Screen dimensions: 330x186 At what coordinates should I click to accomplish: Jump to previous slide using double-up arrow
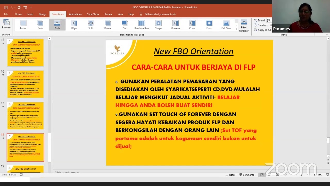coord(328,160)
